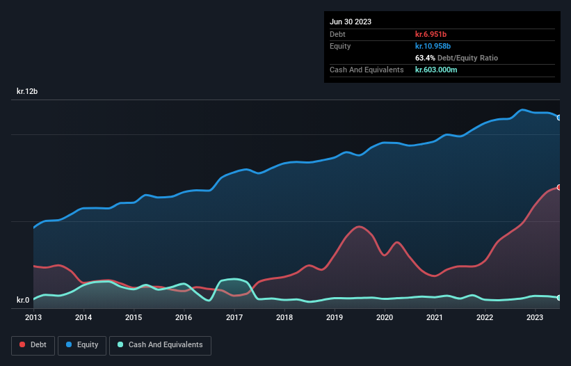Toggle the Debt series legend button
The width and height of the screenshot is (571, 366).
[x=33, y=345]
